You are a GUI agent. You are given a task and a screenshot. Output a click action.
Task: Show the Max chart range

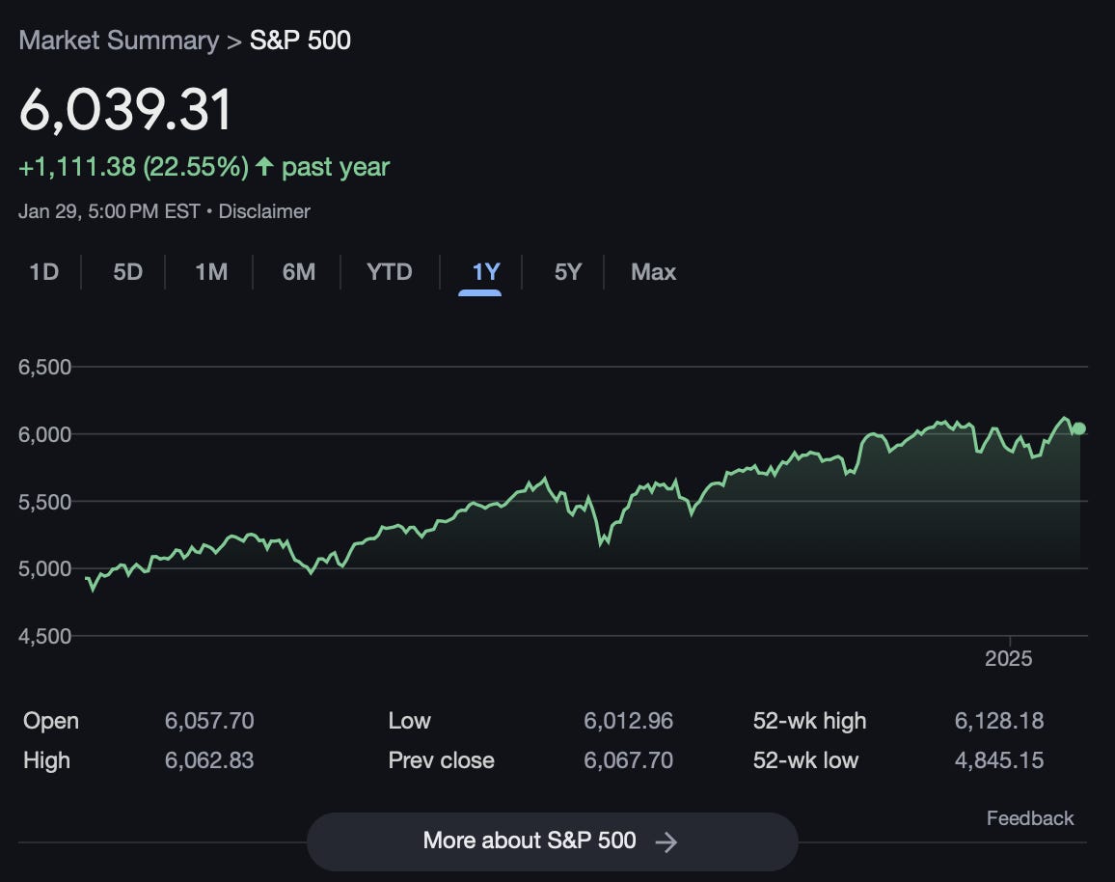coord(654,272)
